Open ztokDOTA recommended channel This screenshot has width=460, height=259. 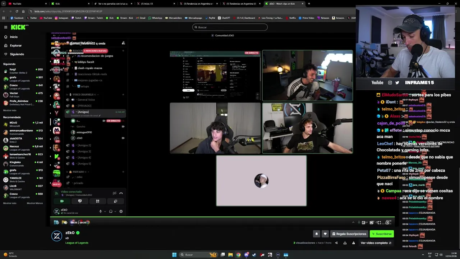pos(23,140)
